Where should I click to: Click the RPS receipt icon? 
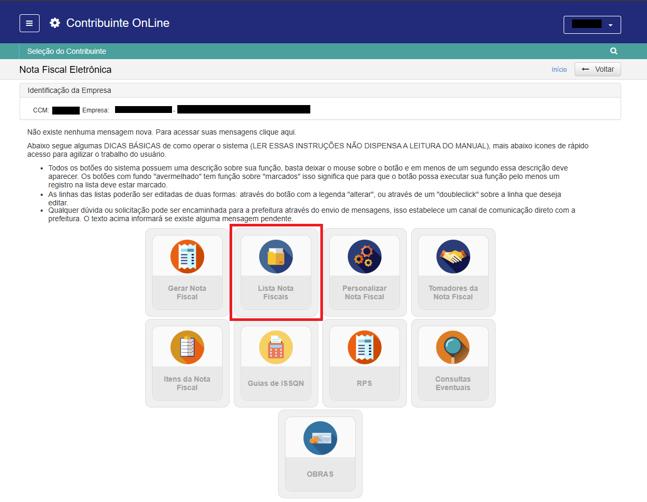(x=364, y=347)
